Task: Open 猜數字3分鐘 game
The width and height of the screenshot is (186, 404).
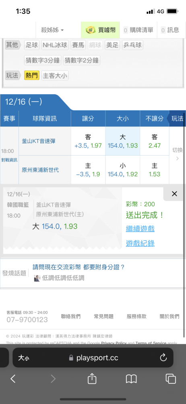Action: (x=43, y=61)
